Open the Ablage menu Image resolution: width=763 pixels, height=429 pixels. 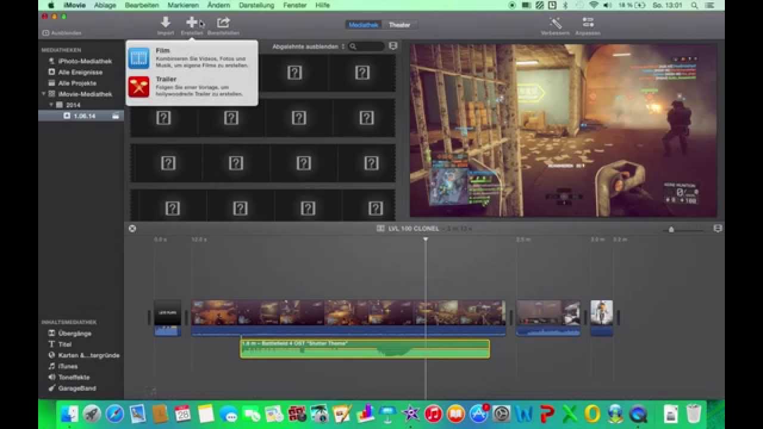105,5
